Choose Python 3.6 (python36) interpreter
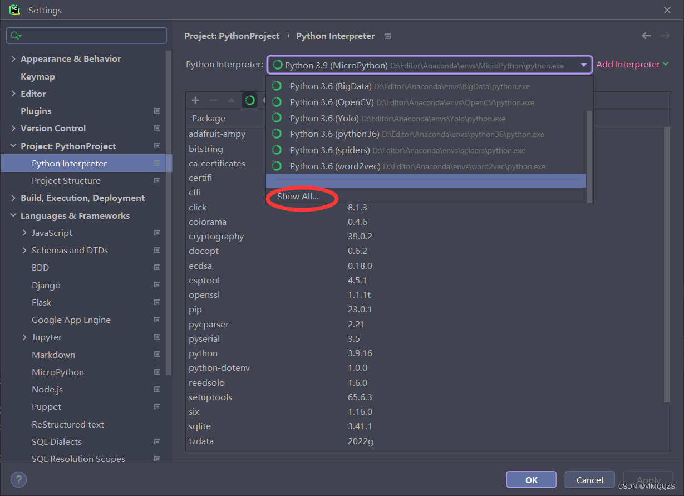Viewport: 684px width, 496px height. [x=426, y=134]
